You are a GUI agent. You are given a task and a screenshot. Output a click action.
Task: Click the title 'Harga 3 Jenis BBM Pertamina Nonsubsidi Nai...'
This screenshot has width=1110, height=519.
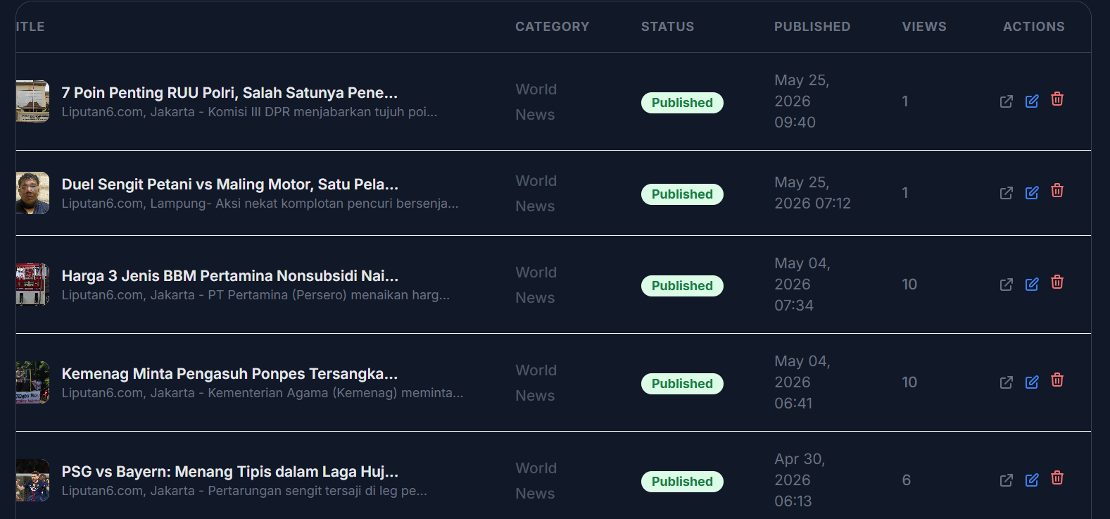point(230,276)
